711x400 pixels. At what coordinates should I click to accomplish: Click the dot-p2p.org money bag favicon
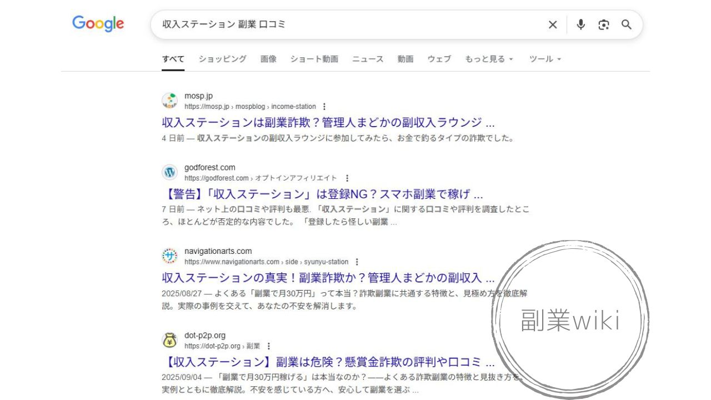click(x=170, y=340)
